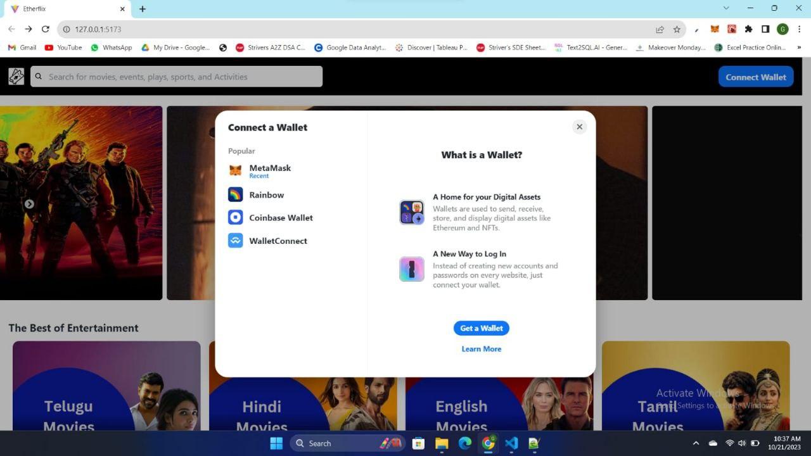Open the Extensions puzzle menu
The width and height of the screenshot is (811, 456).
748,29
